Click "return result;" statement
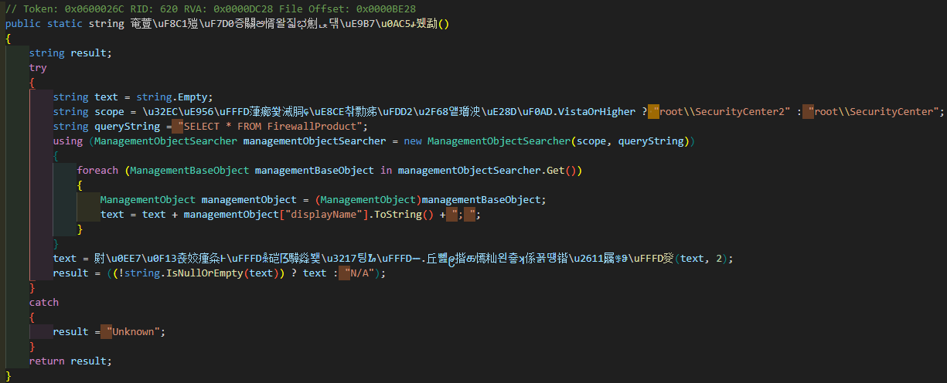Viewport: 947px width, 383px height. point(70,361)
